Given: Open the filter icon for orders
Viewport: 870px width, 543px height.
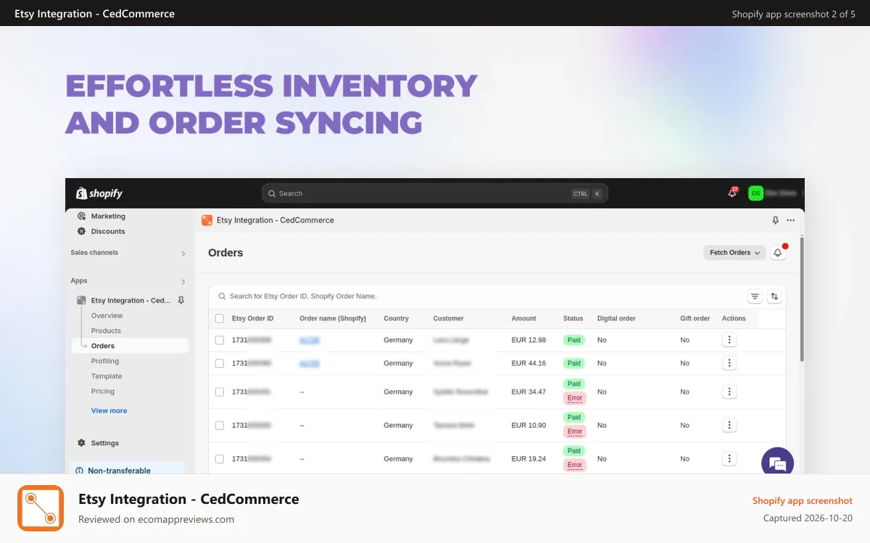Looking at the screenshot, I should pos(755,296).
